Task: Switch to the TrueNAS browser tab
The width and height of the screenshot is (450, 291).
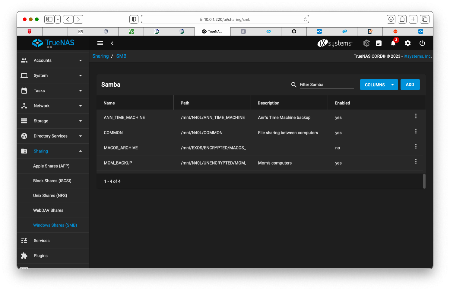Action: [x=212, y=31]
